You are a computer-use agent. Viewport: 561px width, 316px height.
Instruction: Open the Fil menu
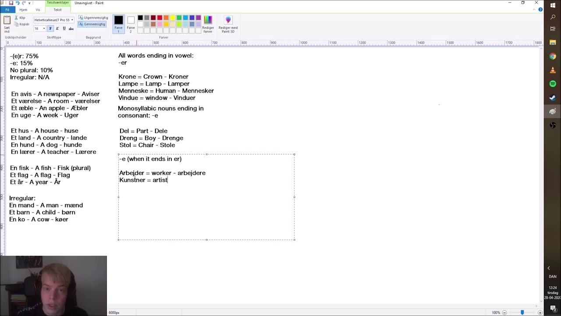coord(7,10)
